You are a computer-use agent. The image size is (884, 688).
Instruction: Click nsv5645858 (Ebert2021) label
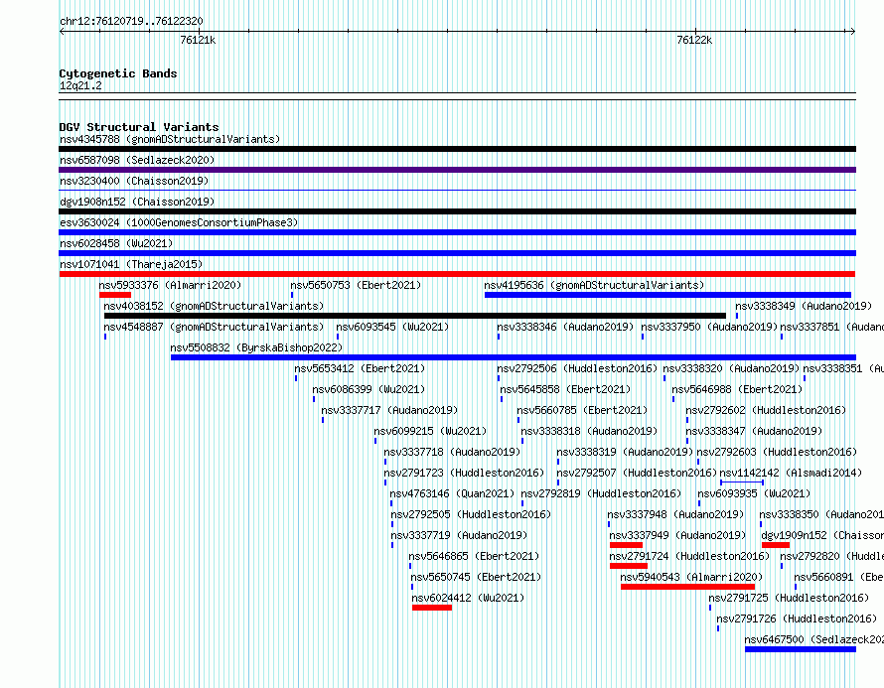click(565, 389)
